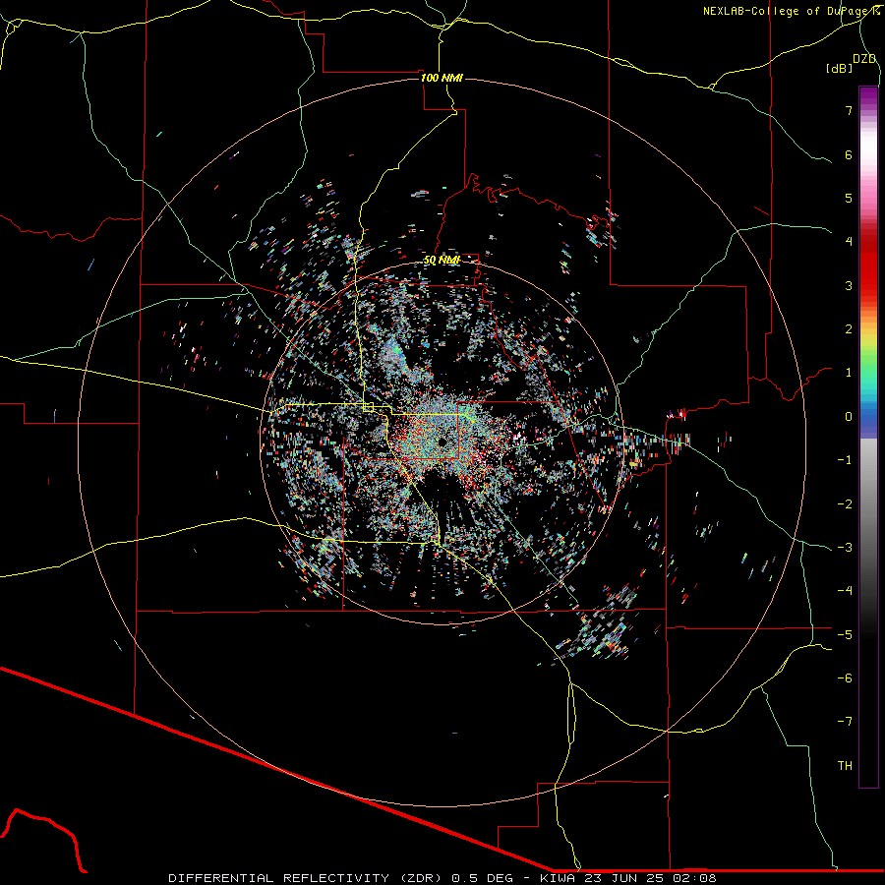Screen dimensions: 885x885
Task: Select the 0 value on the dB scale
Action: click(849, 417)
